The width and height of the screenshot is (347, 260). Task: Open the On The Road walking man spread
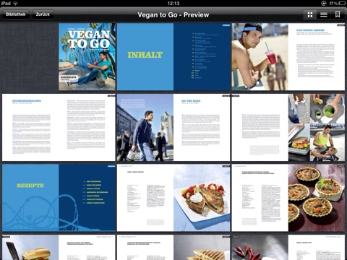[x=173, y=128]
